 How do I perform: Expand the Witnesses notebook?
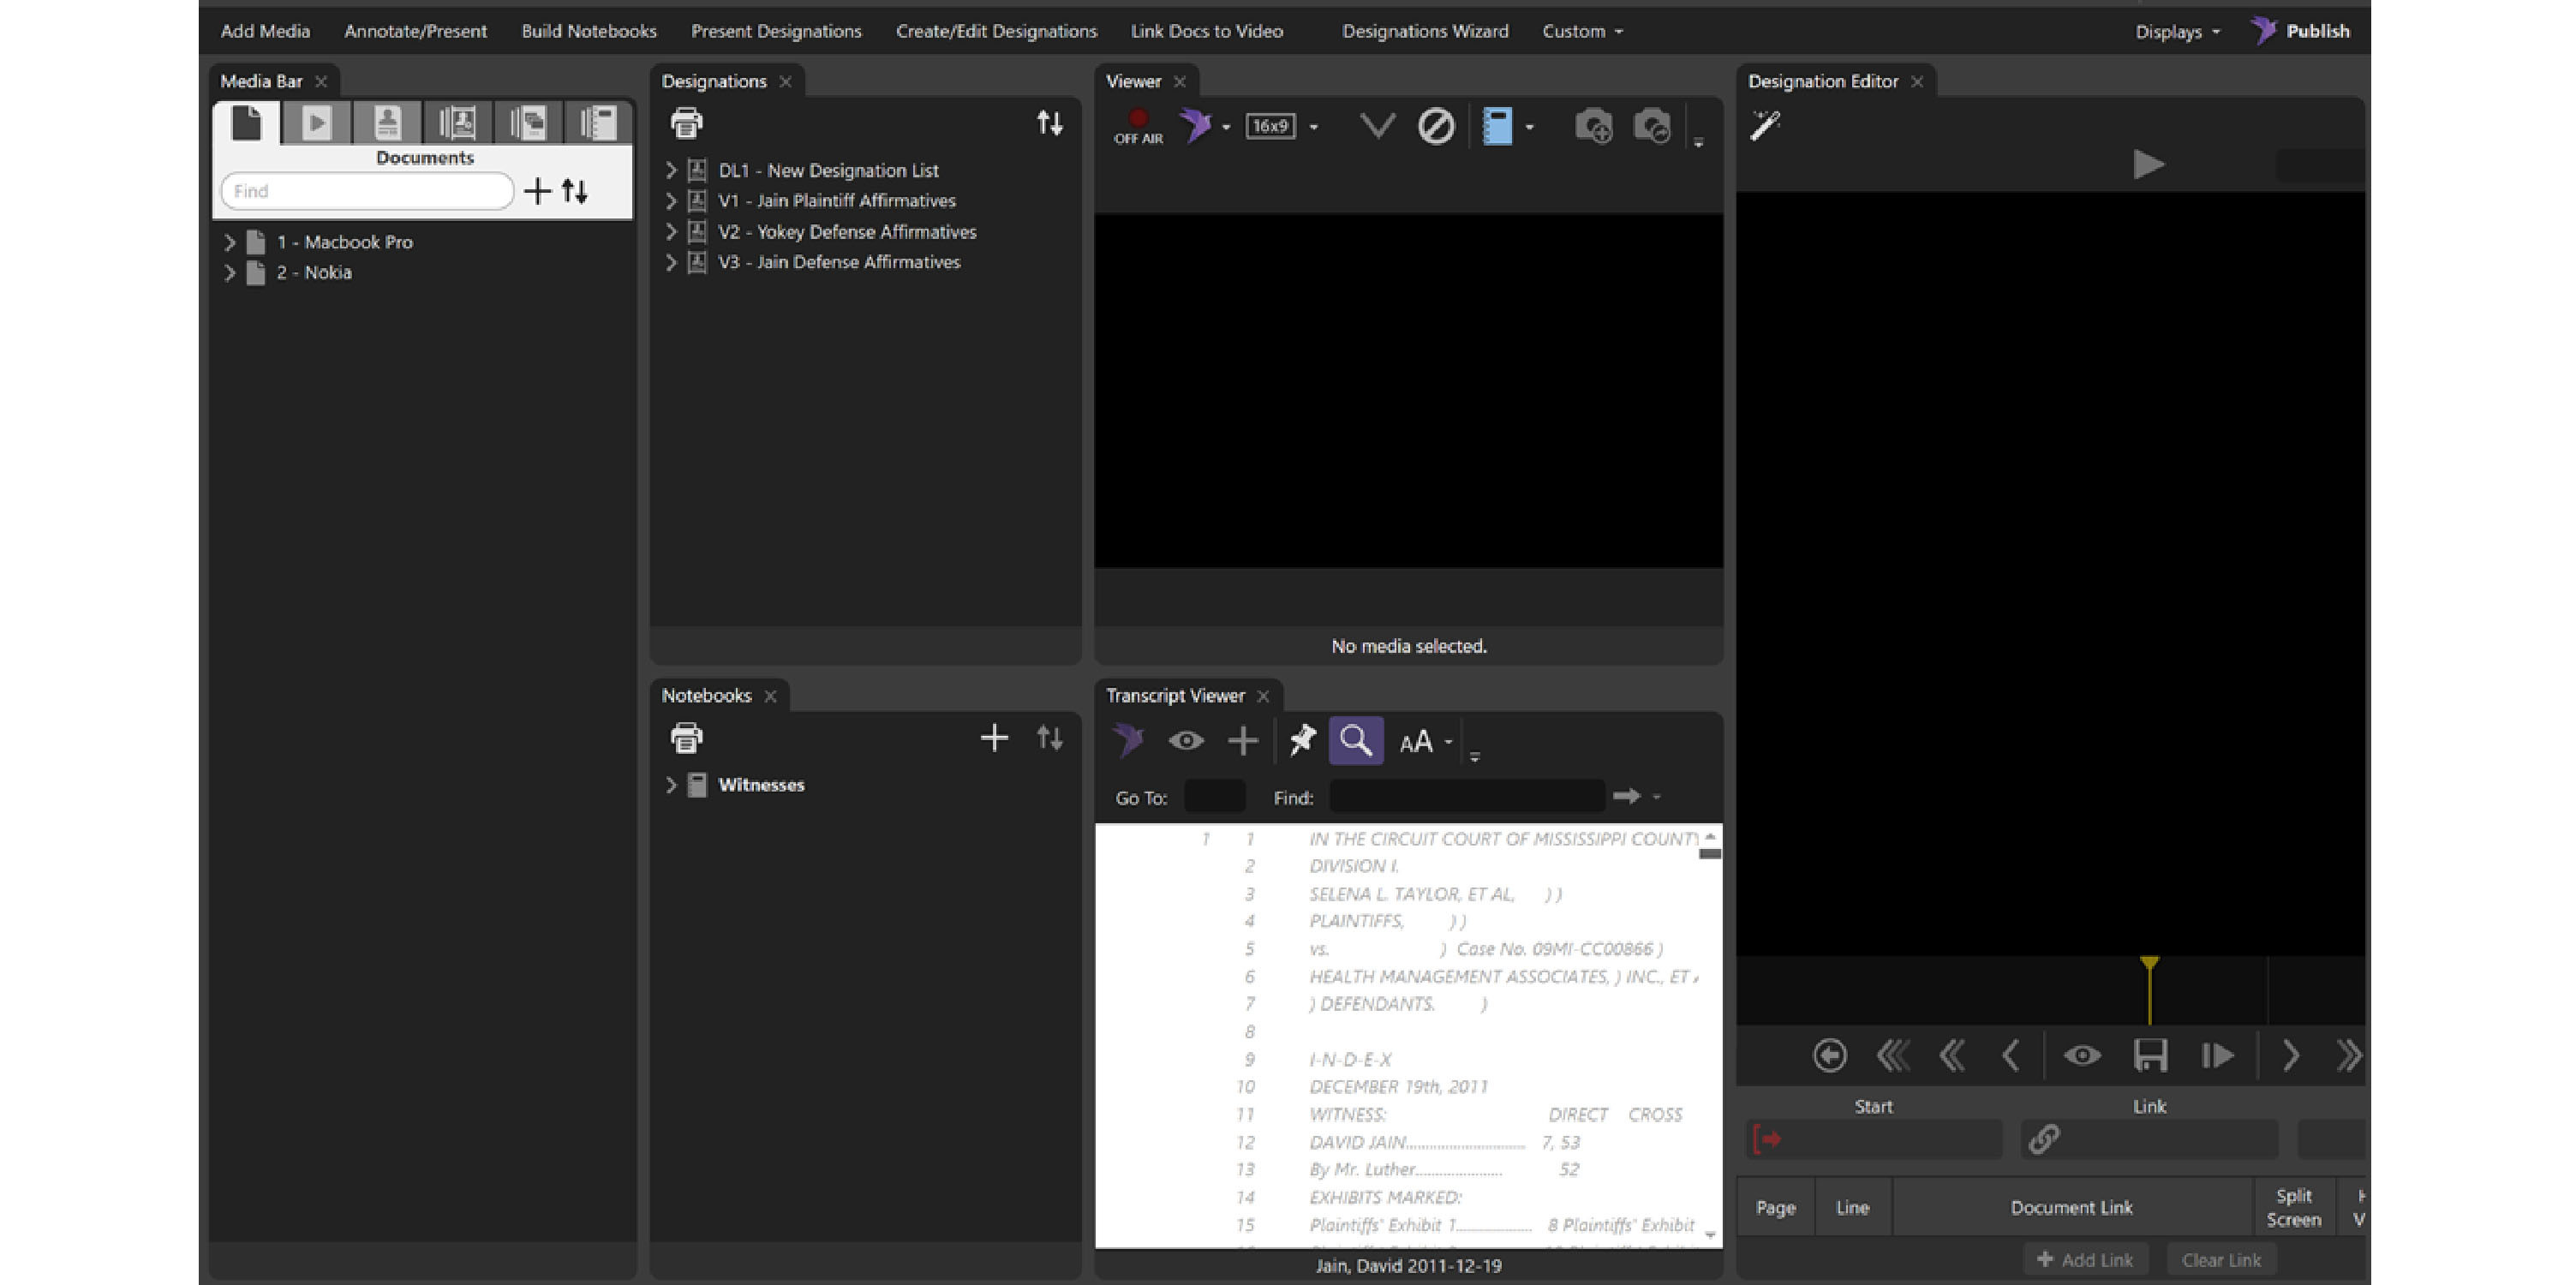672,786
